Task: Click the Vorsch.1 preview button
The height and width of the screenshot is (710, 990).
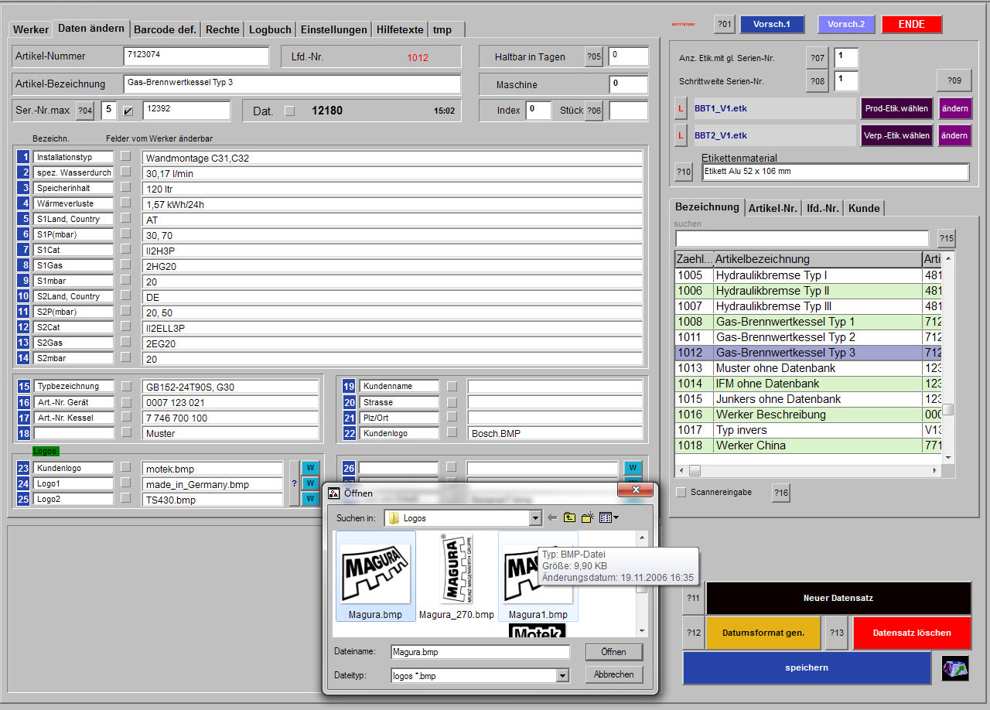Action: pos(772,24)
